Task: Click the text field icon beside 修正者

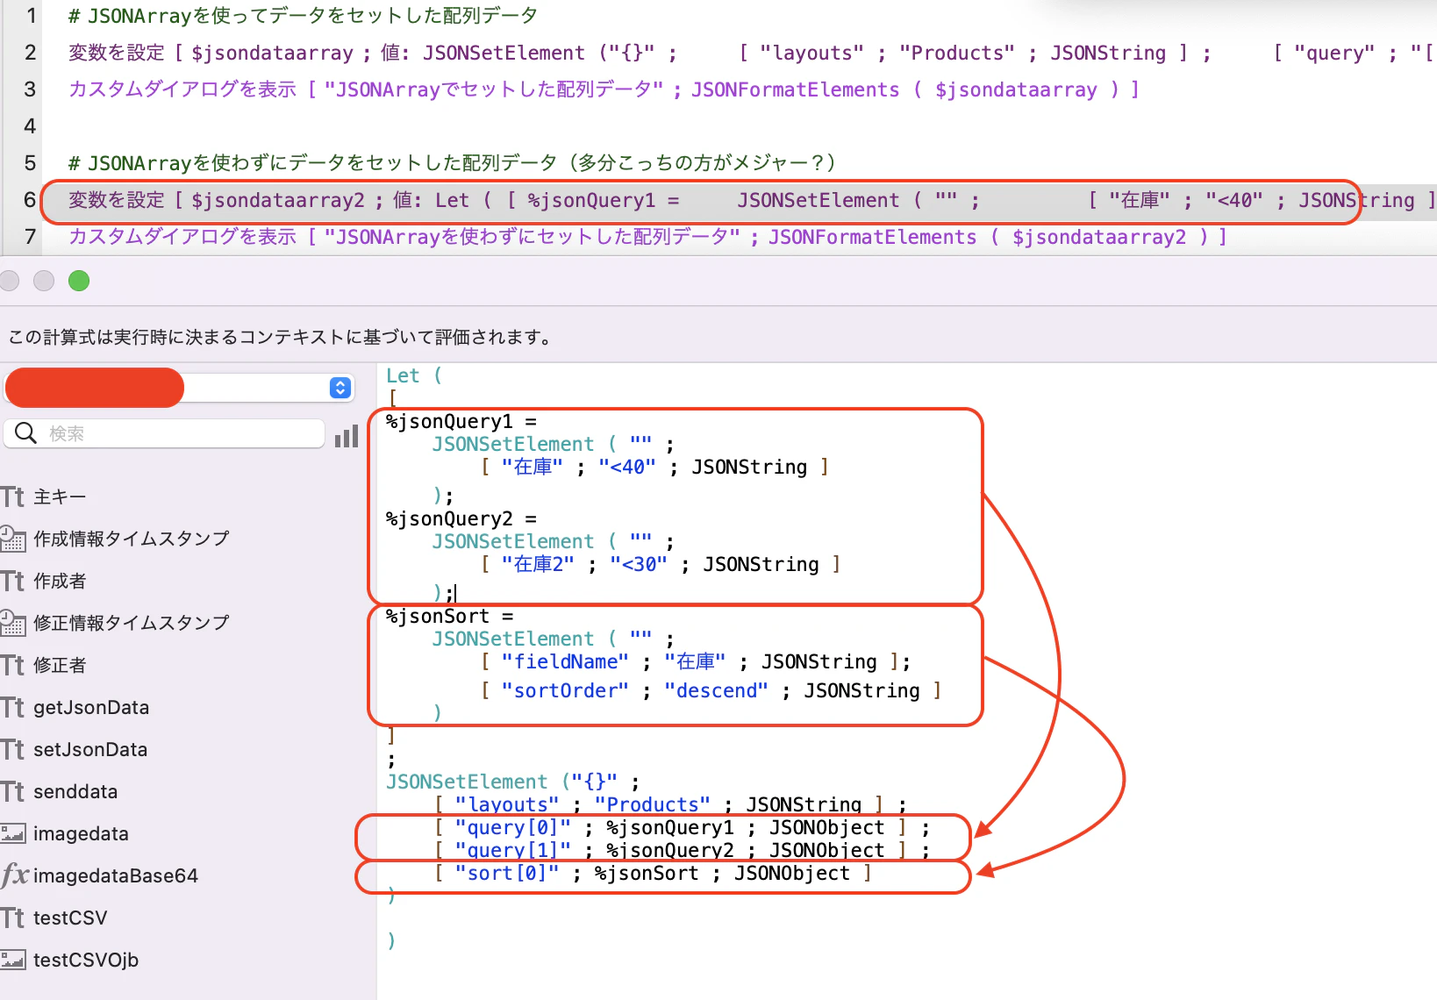Action: coord(12,666)
